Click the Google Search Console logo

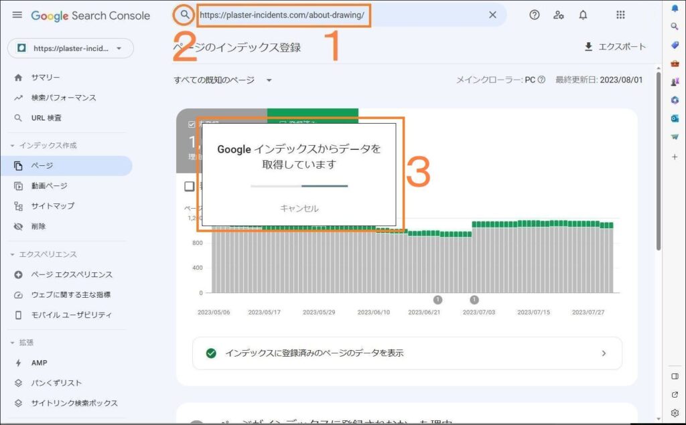coord(90,15)
